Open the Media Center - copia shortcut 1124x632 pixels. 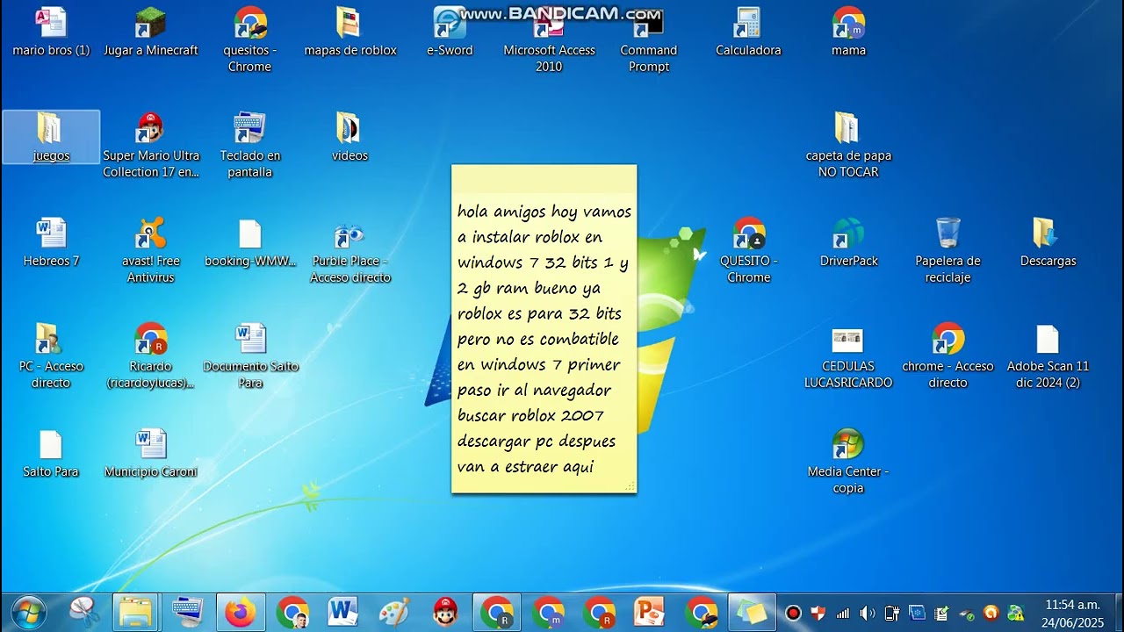click(848, 461)
